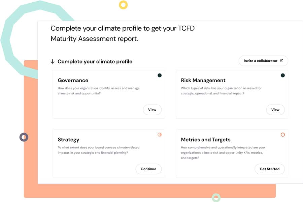Click Governance completed status dot
The image size is (303, 202).
point(160,75)
